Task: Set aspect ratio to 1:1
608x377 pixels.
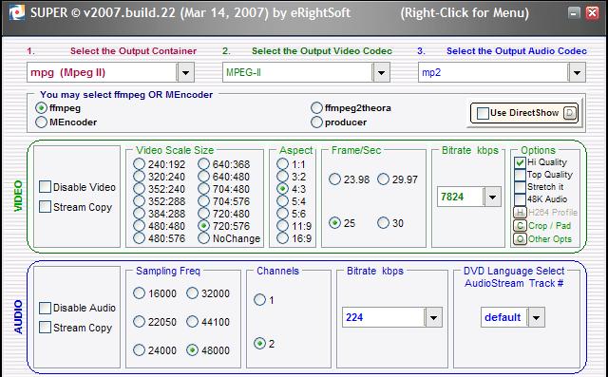Action: click(283, 164)
